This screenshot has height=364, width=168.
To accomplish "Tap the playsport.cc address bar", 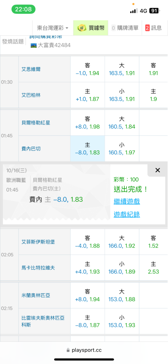I will [84, 350].
